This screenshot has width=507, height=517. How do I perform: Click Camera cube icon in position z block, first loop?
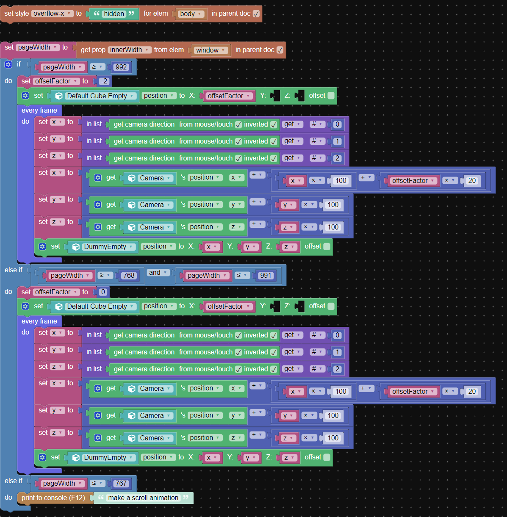coord(132,227)
